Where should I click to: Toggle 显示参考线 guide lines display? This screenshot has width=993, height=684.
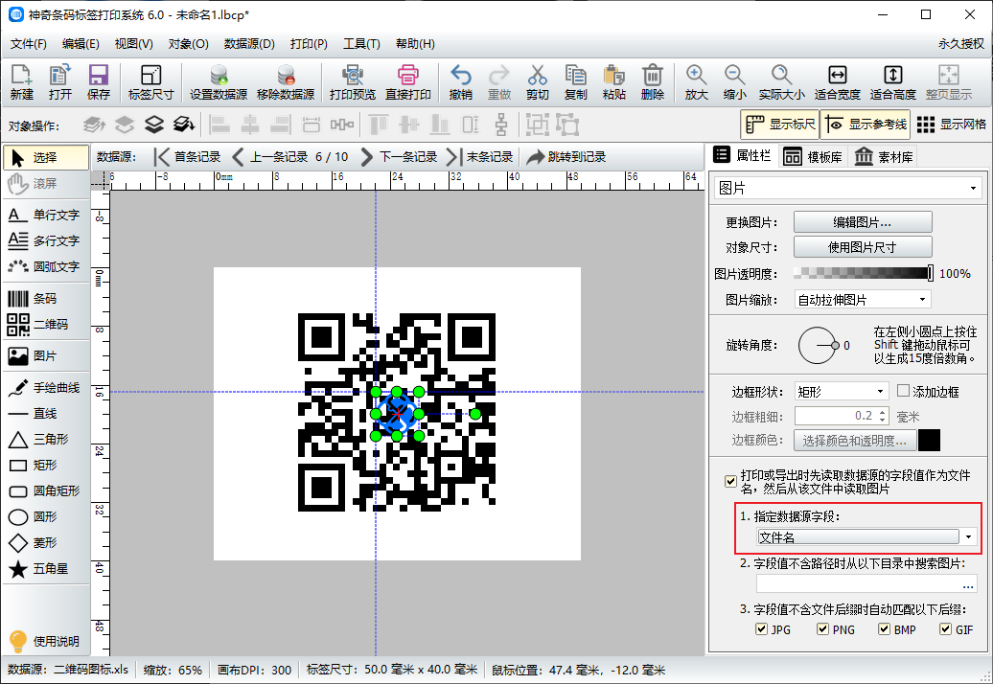click(x=866, y=125)
